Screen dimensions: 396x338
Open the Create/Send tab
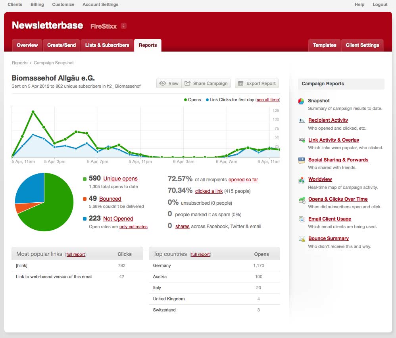pos(62,45)
